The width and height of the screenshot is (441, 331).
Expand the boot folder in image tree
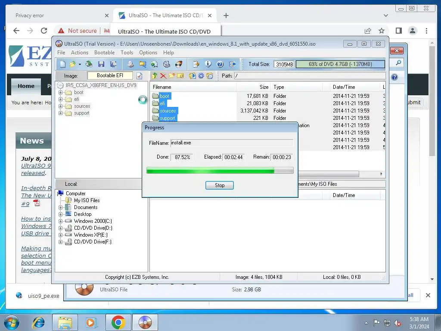60,92
